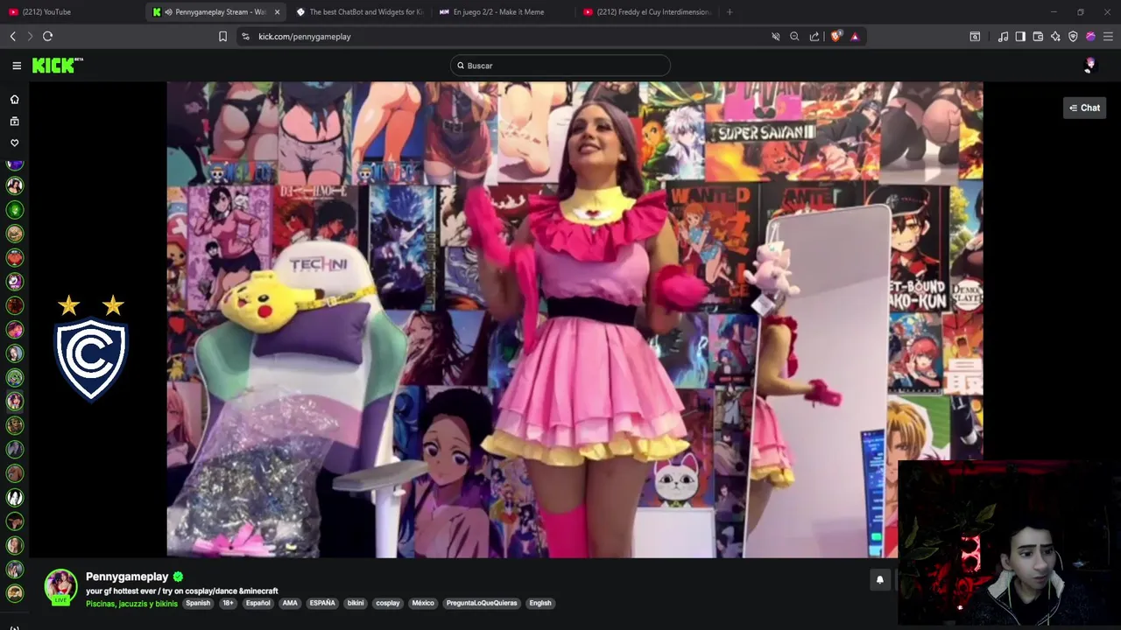This screenshot has height=630, width=1121.
Task: Click the notification bell for Pennygameplay
Action: 880,579
